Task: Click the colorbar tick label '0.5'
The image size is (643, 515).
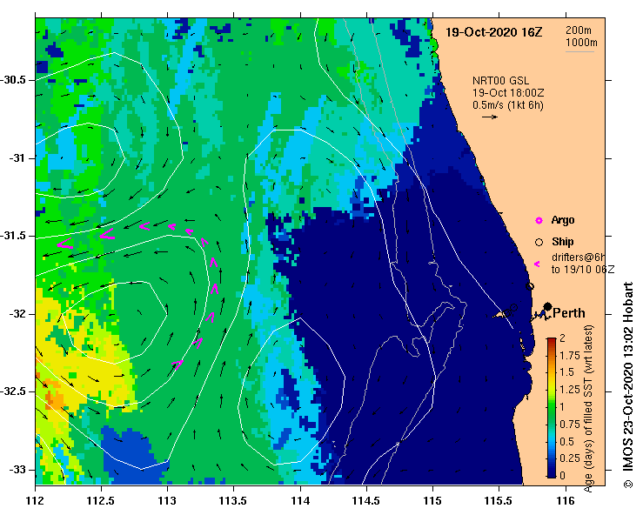Action: (x=566, y=442)
